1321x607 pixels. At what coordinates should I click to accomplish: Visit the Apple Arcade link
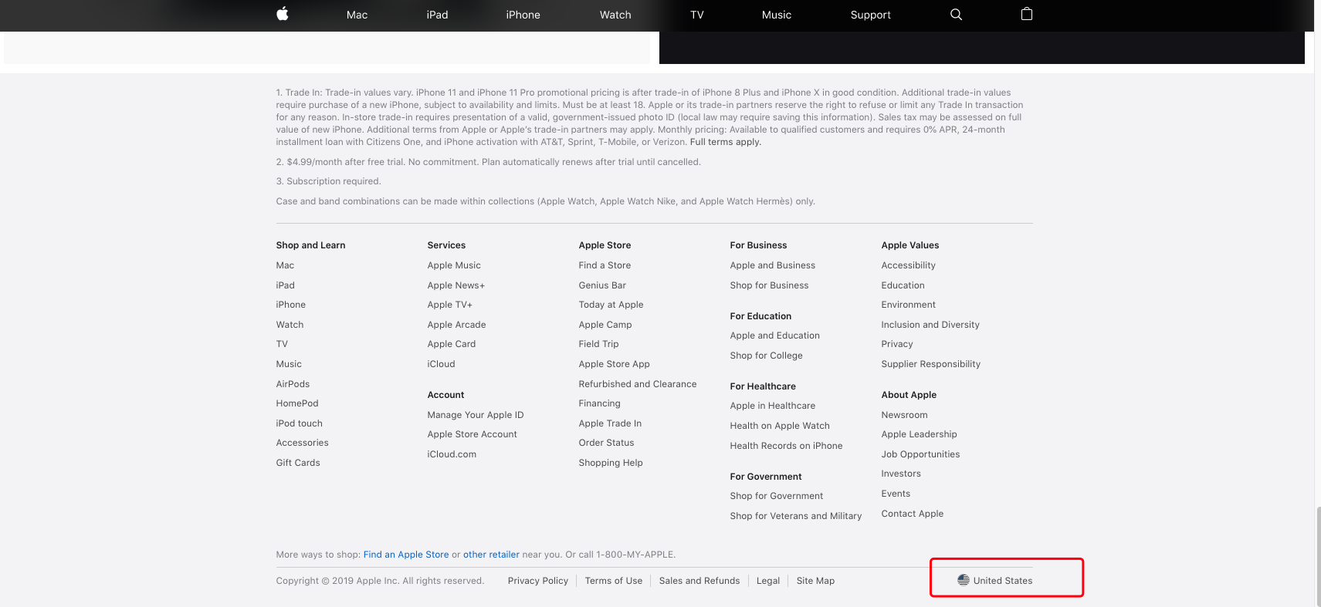click(x=457, y=325)
